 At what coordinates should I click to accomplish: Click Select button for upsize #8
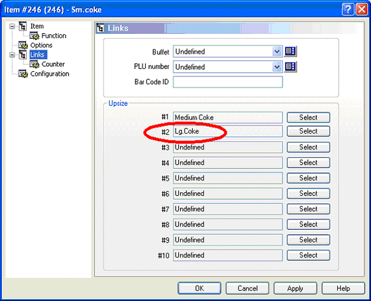pos(308,225)
